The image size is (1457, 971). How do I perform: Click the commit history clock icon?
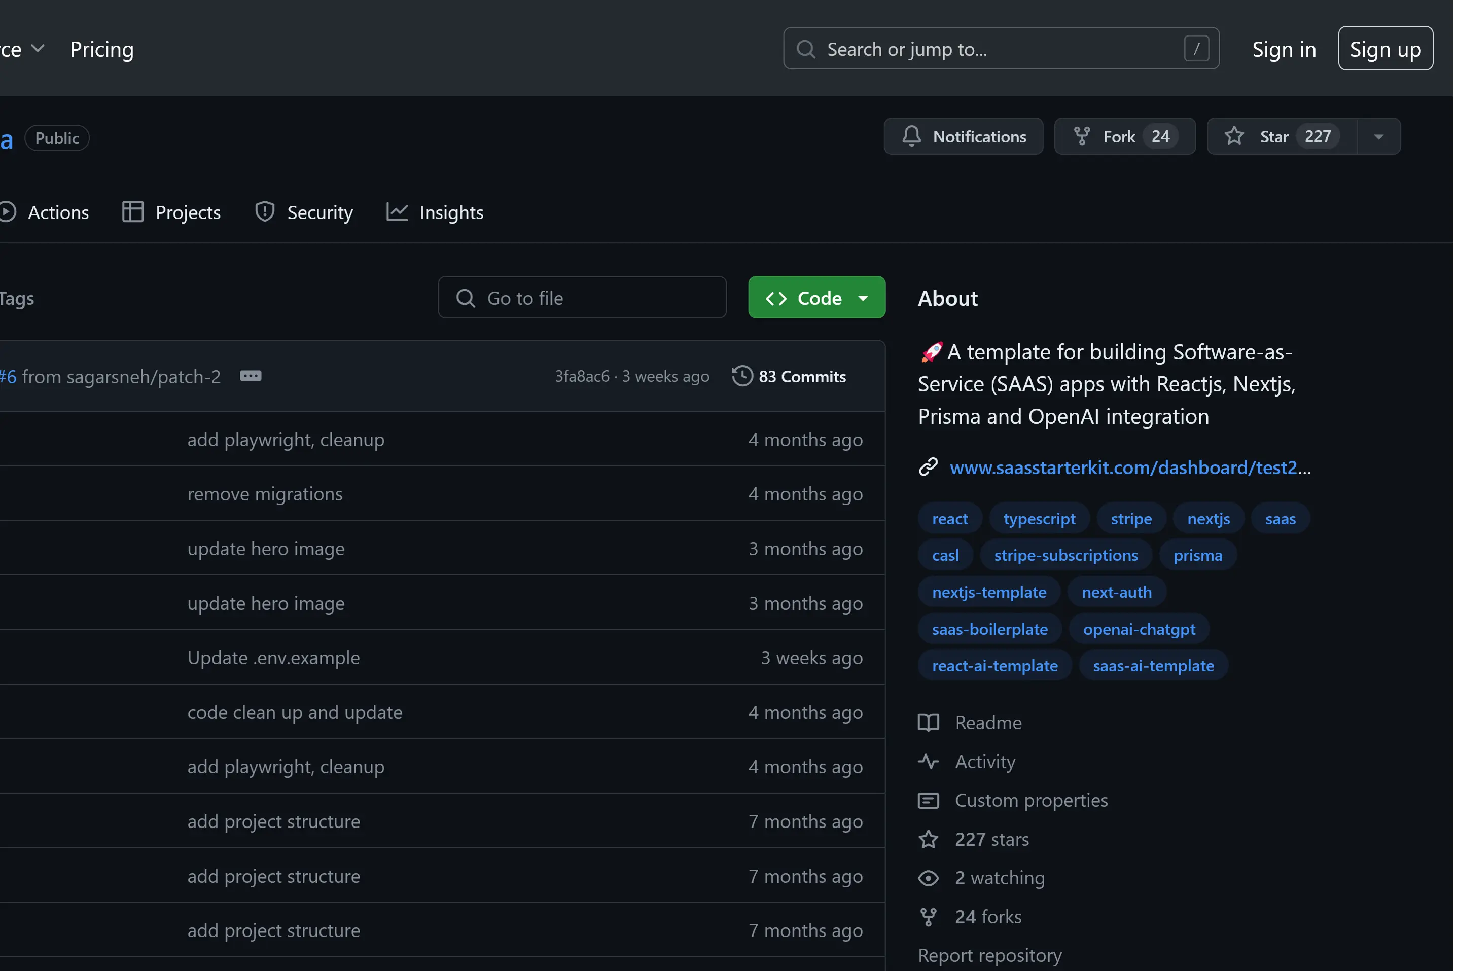tap(742, 377)
